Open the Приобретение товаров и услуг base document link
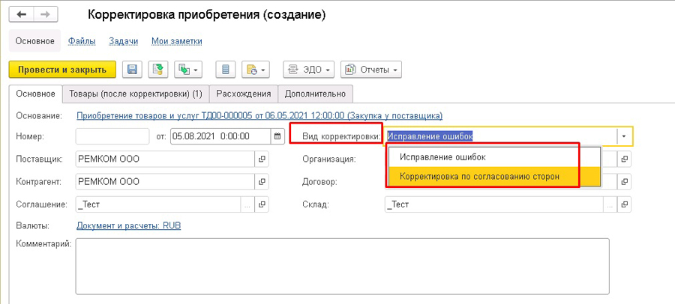 [259, 115]
